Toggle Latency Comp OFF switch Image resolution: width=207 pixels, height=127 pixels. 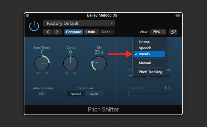click(x=42, y=94)
